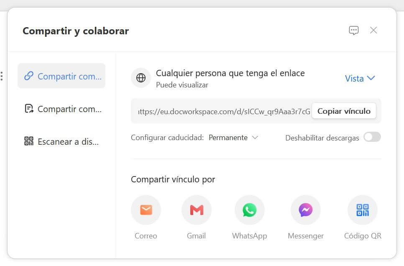404x266 pixels.
Task: Close the Compartir y colaborar dialog
Action: tap(373, 30)
